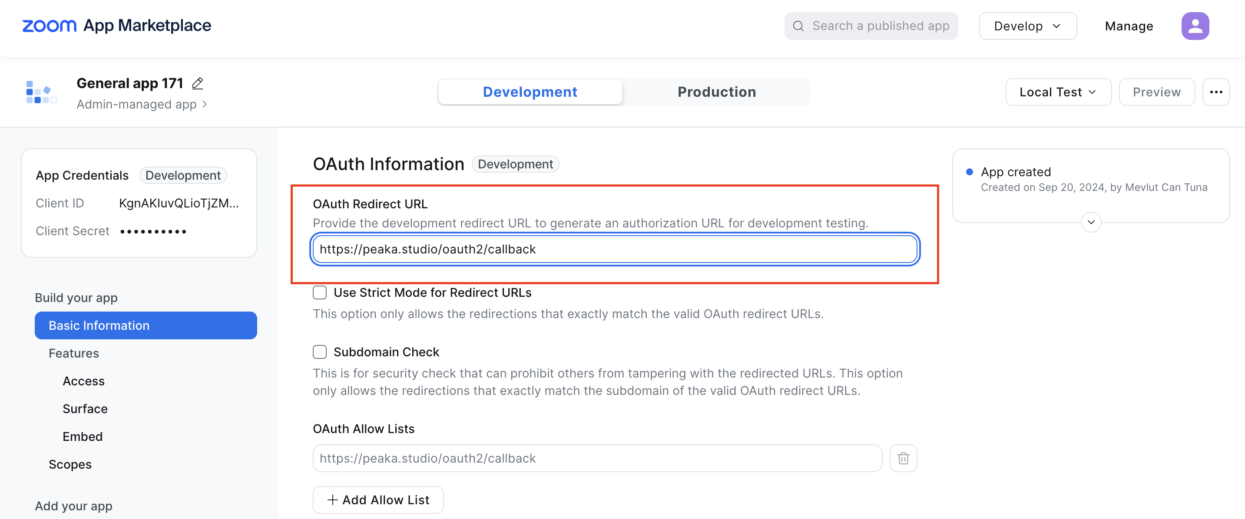Select Basic Information in sidebar
Screen dimensions: 1245x519
146,325
